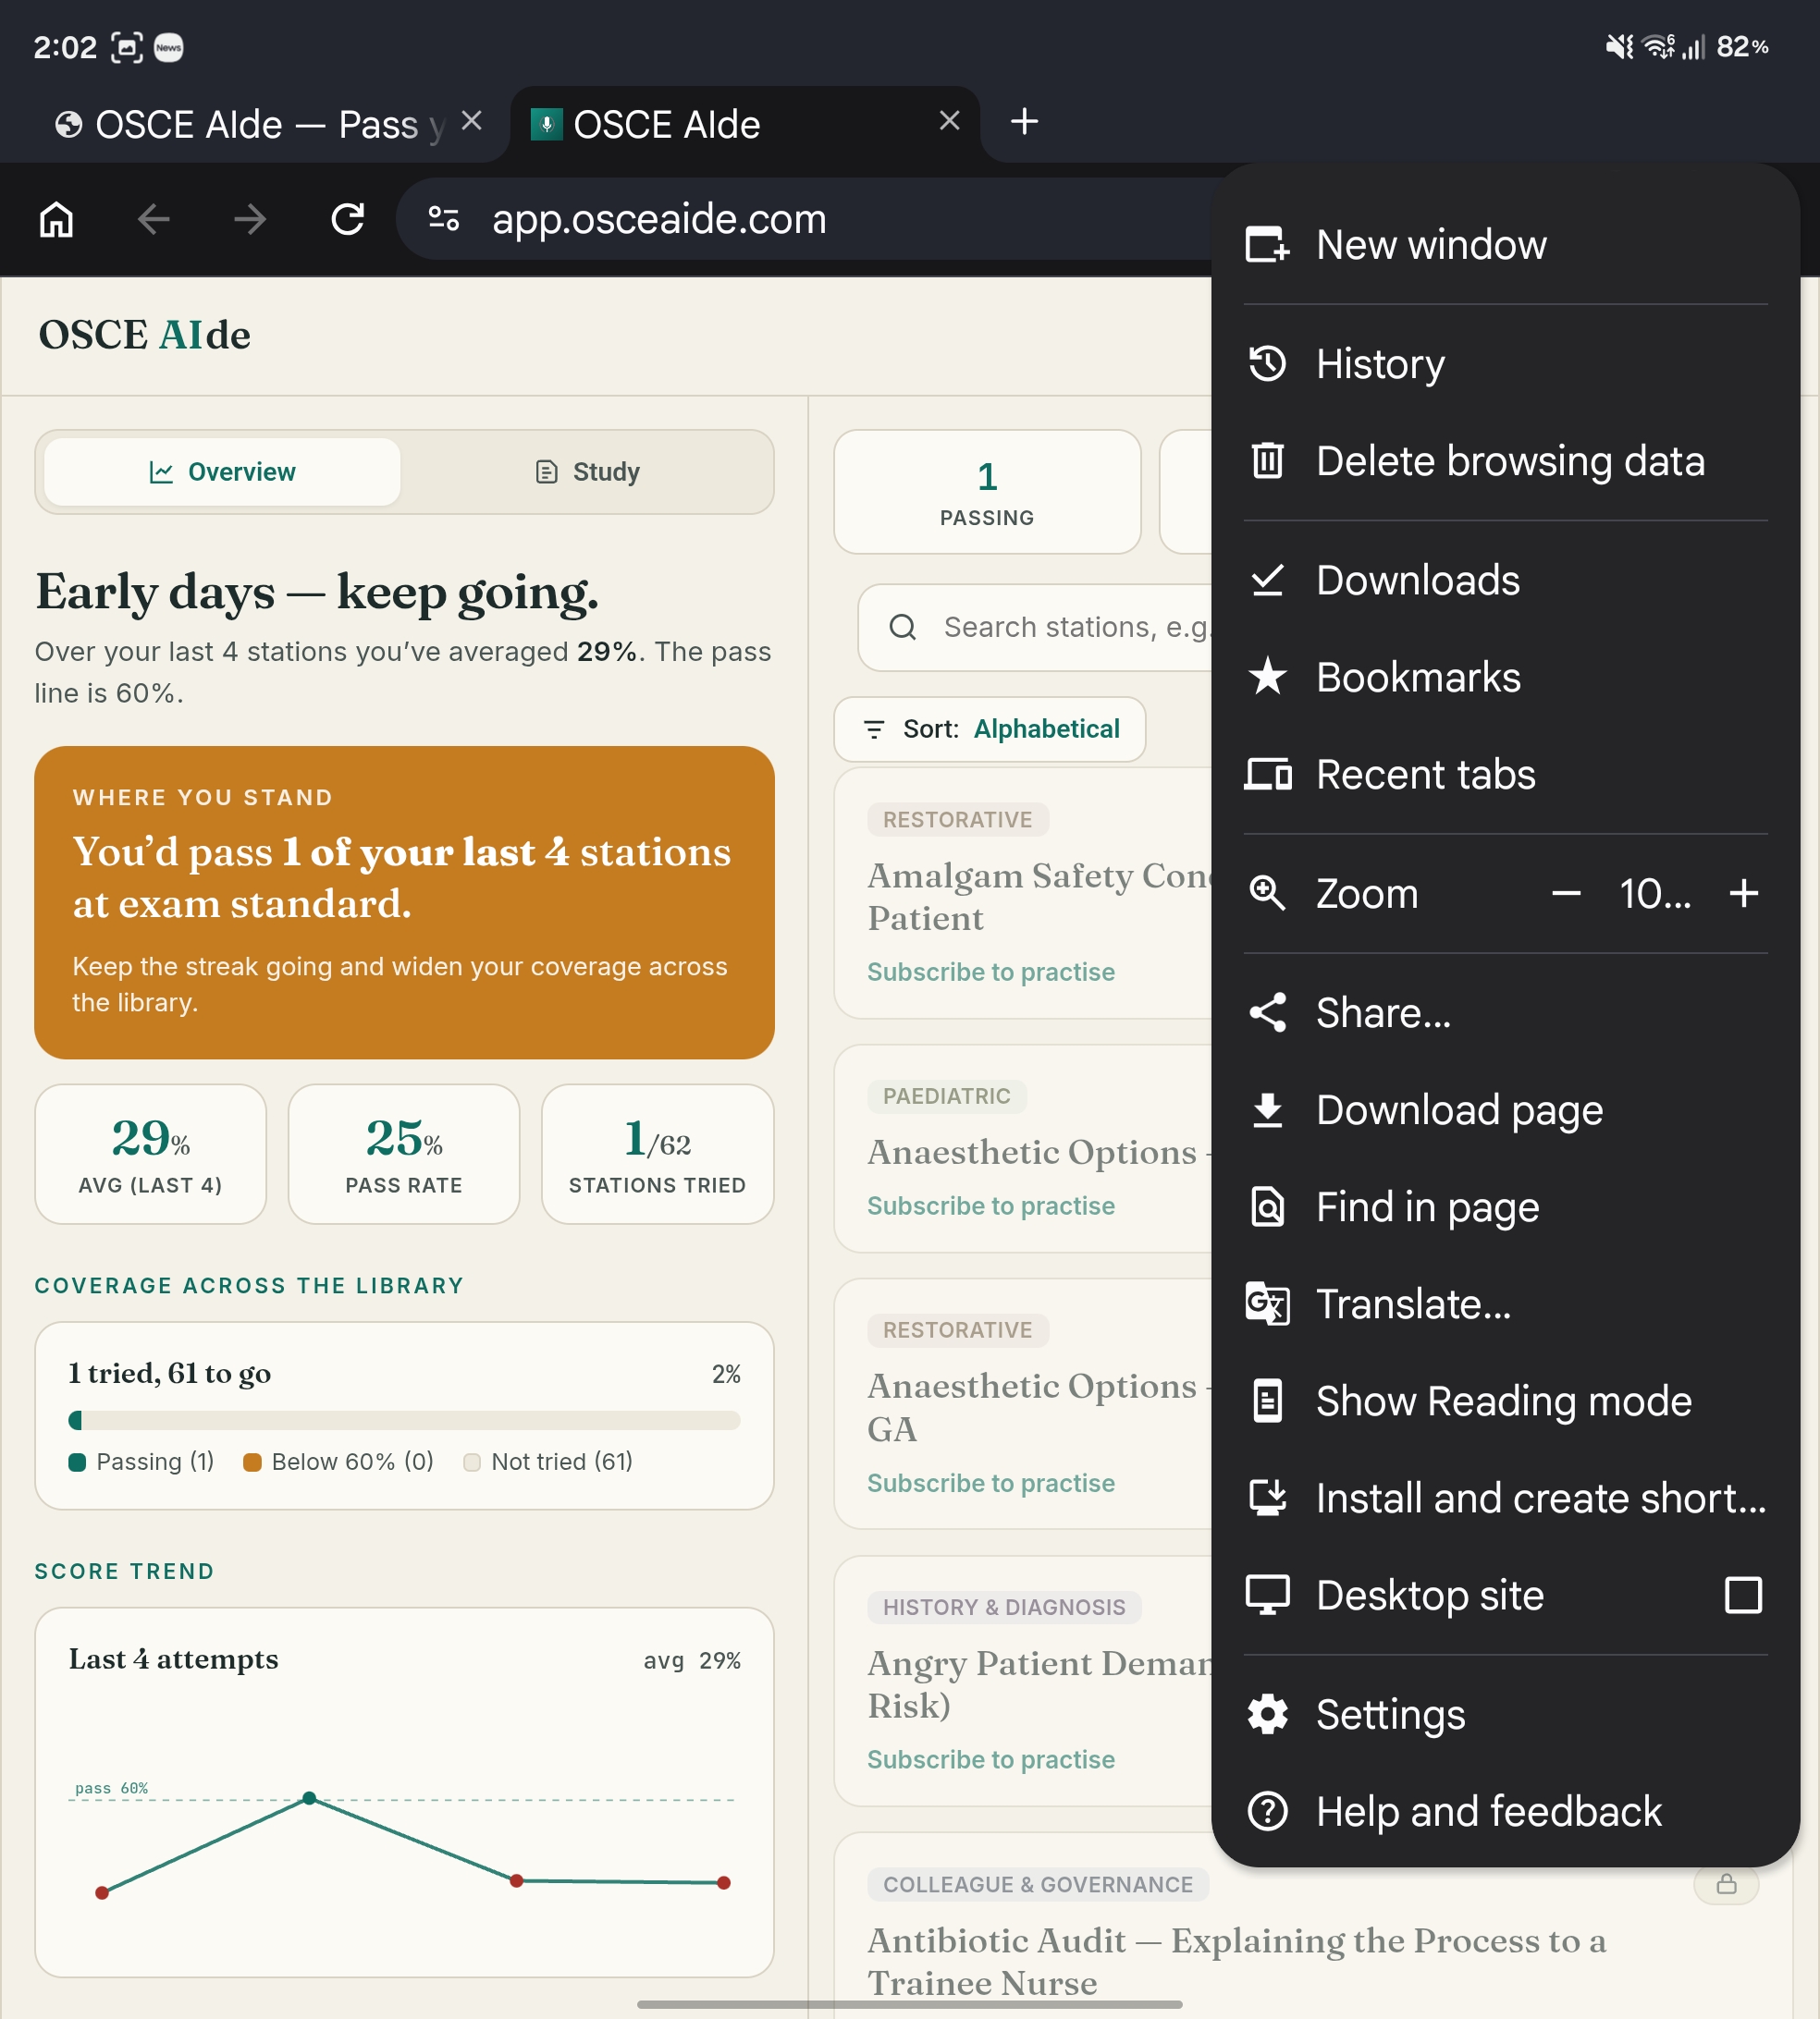Reload the page with the refresh icon
The height and width of the screenshot is (2019, 1820).
tap(347, 219)
